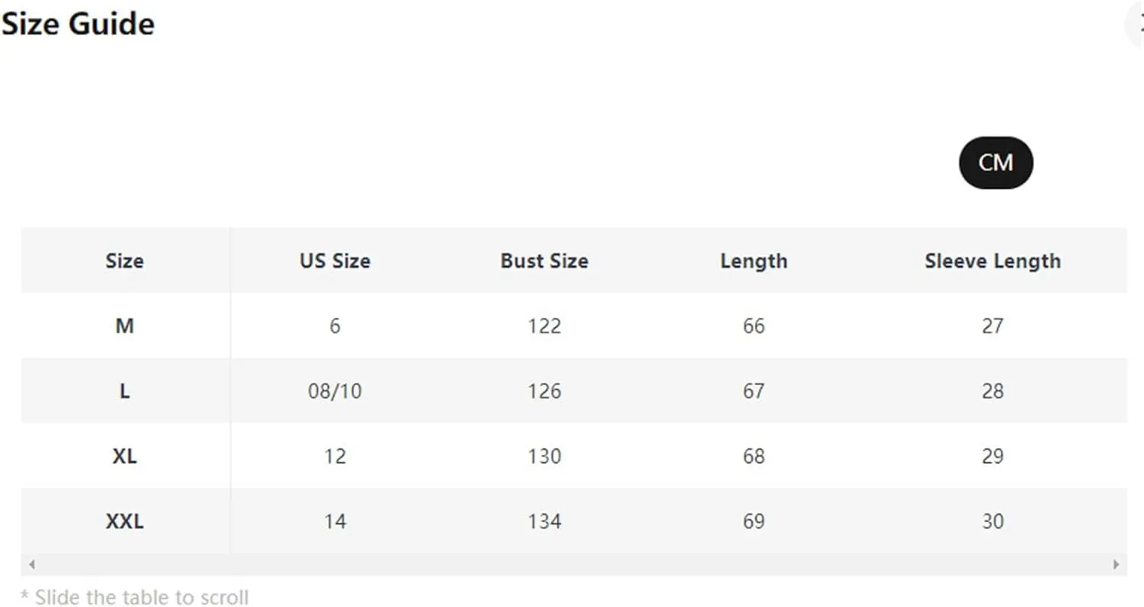Click the 'Slide the table to scroll' note

134,597
